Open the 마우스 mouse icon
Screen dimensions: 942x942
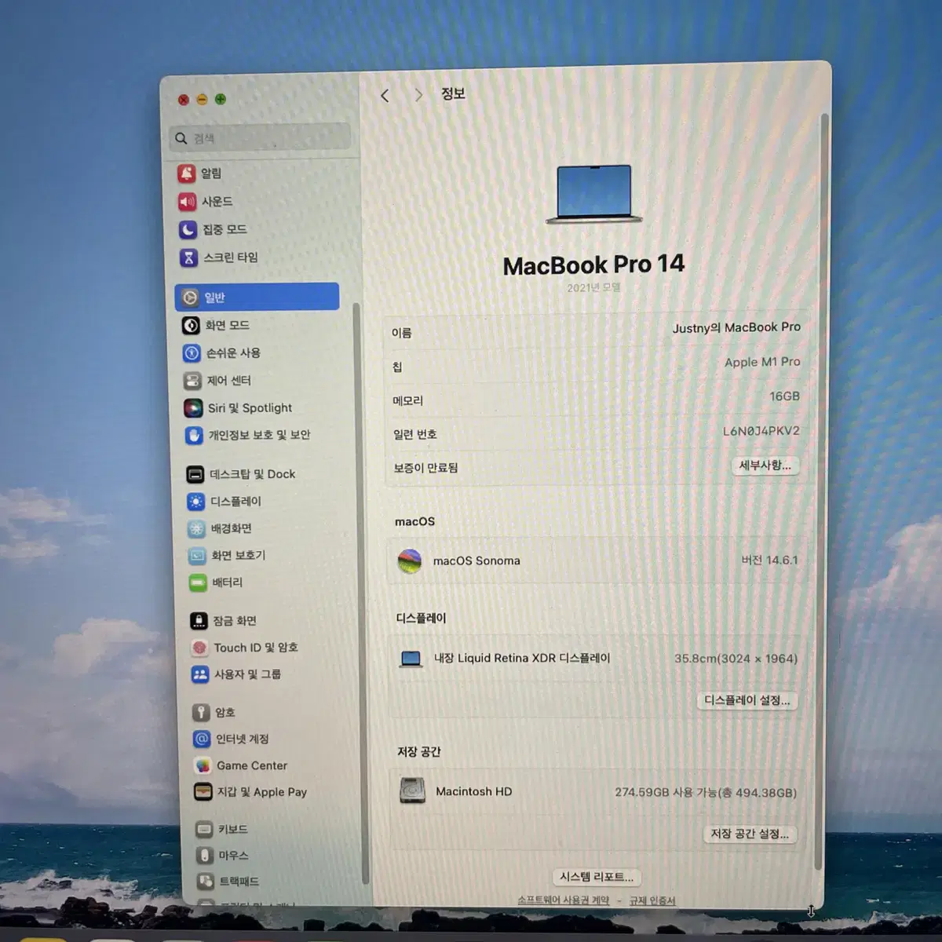coord(205,855)
